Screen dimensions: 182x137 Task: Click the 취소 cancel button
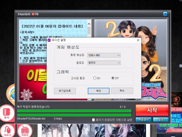[122, 91]
